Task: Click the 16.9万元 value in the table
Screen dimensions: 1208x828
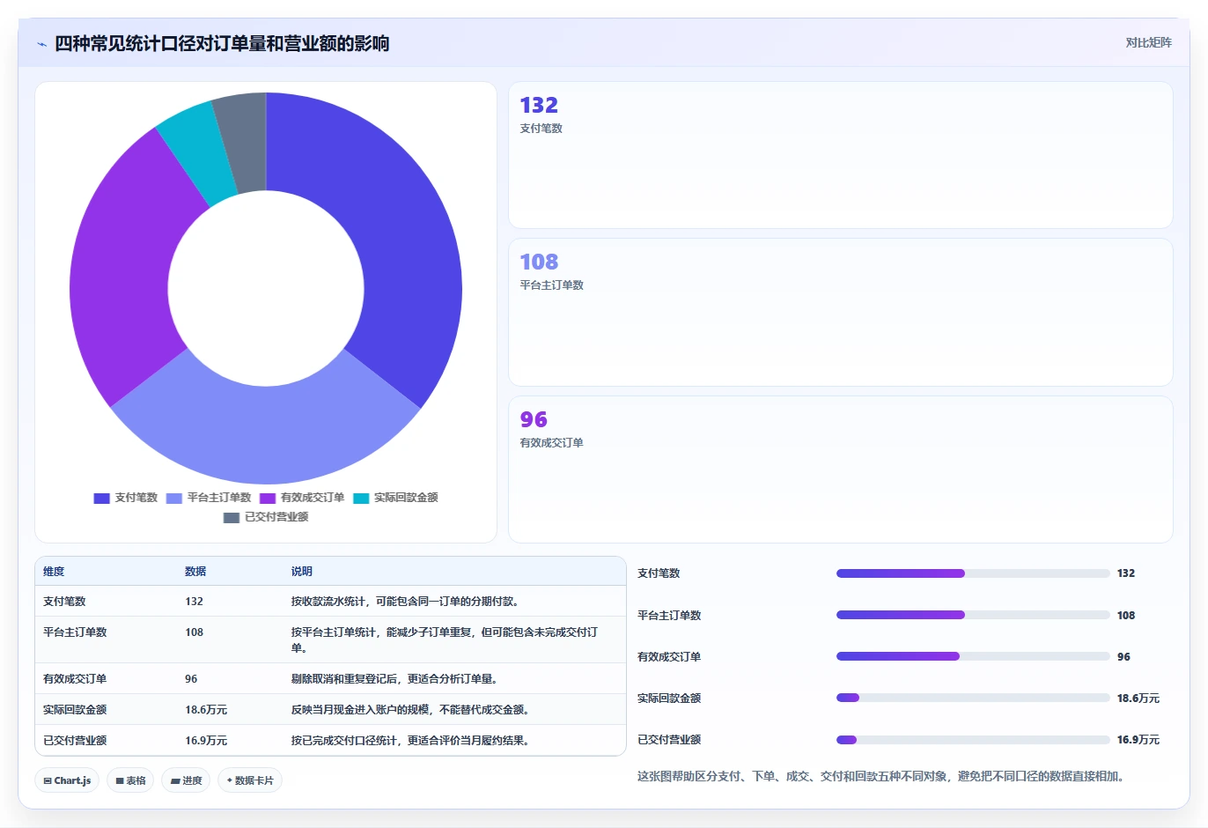Action: coord(206,741)
